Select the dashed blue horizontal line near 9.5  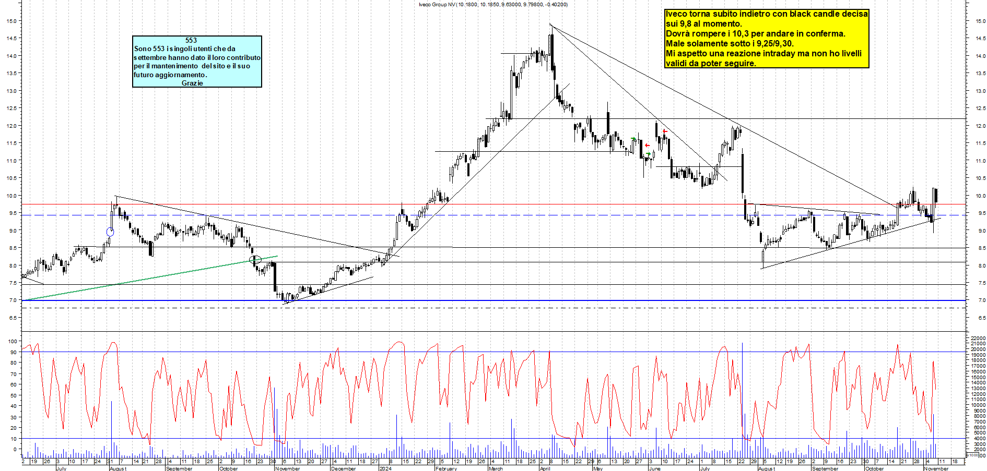pos(494,215)
